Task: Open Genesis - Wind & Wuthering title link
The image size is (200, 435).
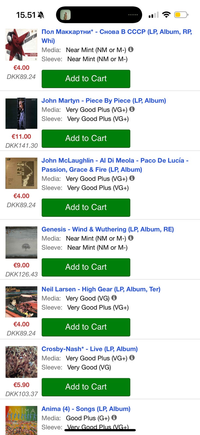Action: 107,229
